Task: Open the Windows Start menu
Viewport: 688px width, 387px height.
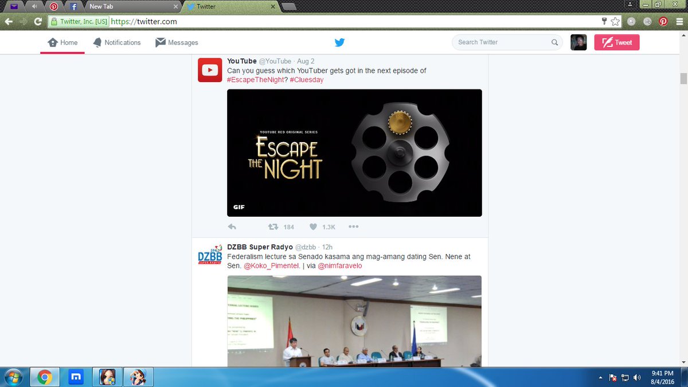Action: (13, 377)
